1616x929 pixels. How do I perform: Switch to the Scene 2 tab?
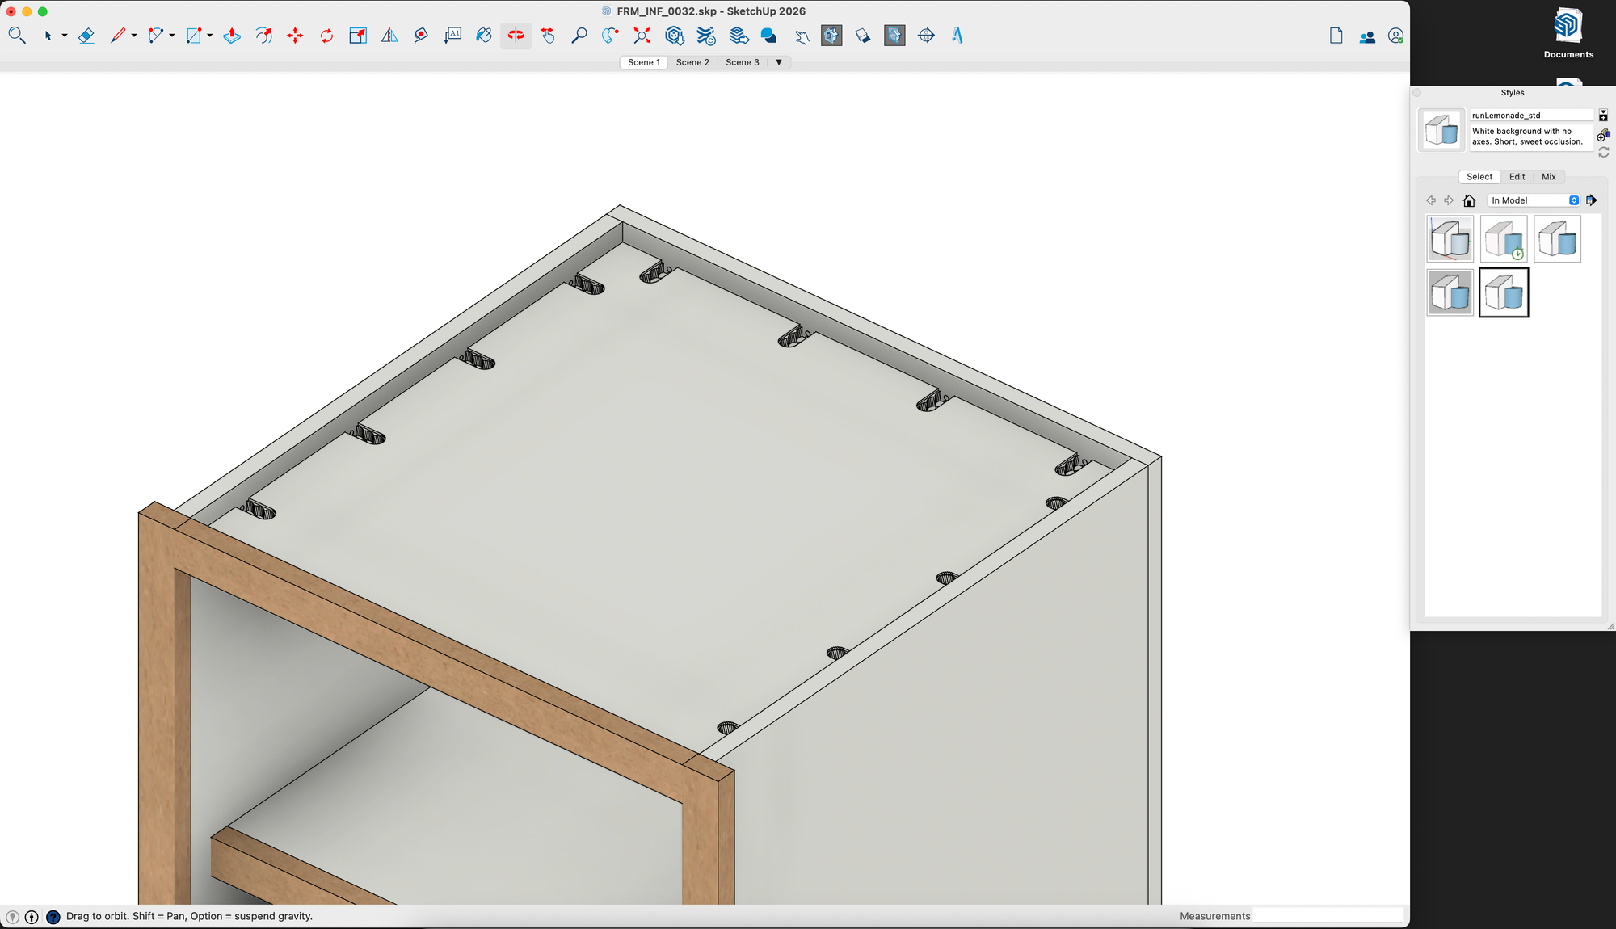coord(692,62)
